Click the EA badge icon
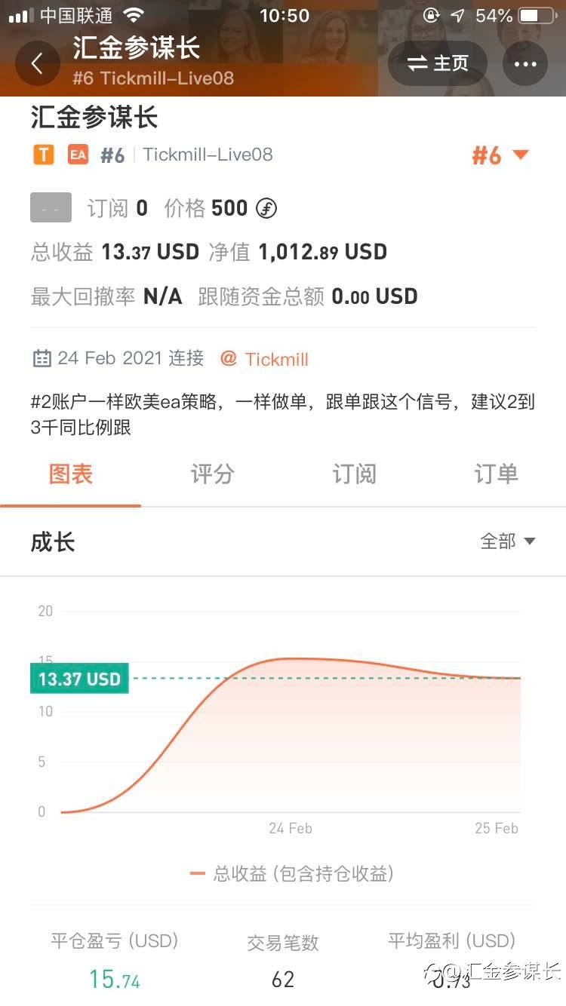 pyautogui.click(x=78, y=155)
